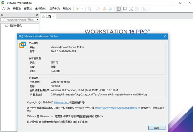193x132 pixels.
Task: Expand the library search dropdown arrow
Action: pos(37,19)
